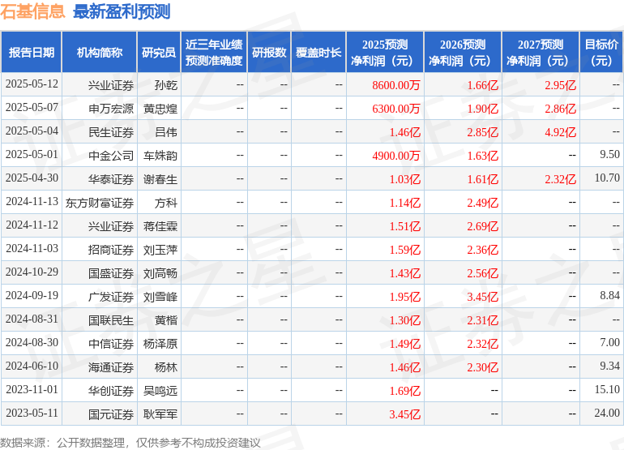This screenshot has width=624, height=450.
Task: Select institution 广发证券
Action: [x=111, y=296]
